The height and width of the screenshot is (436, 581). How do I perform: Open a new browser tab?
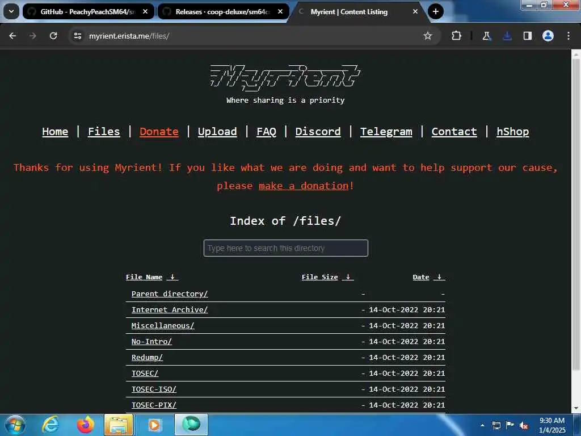point(436,11)
